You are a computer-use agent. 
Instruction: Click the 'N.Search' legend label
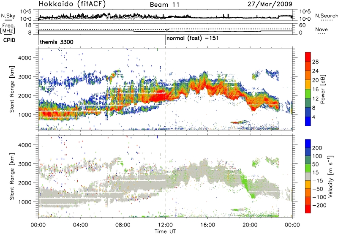tap(326, 16)
